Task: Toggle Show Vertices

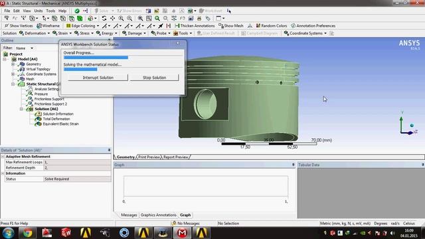Action: point(19,26)
